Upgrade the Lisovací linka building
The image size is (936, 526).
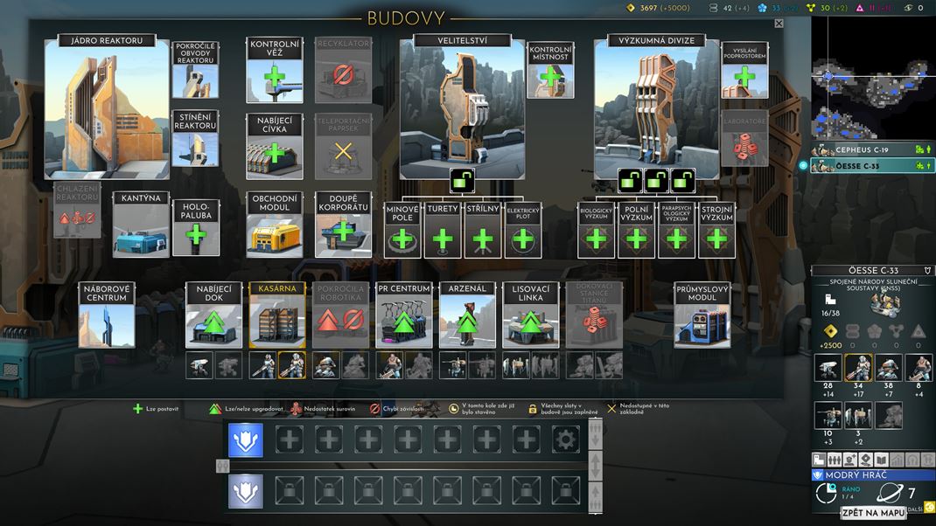(530, 323)
